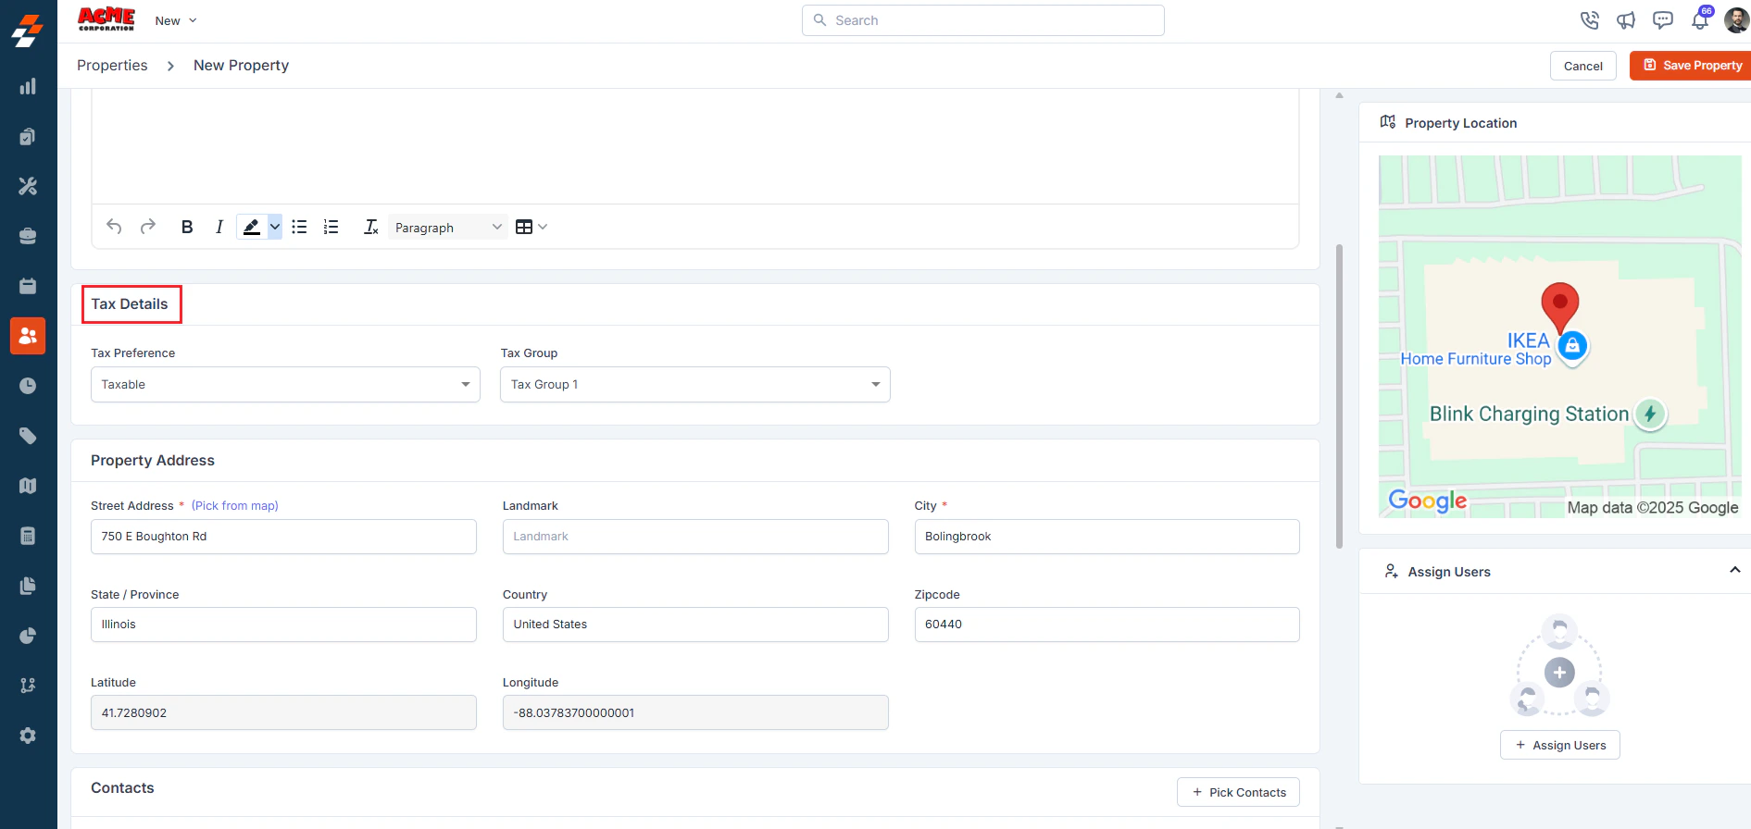
Task: Open the notifications bell icon
Action: click(x=1700, y=19)
